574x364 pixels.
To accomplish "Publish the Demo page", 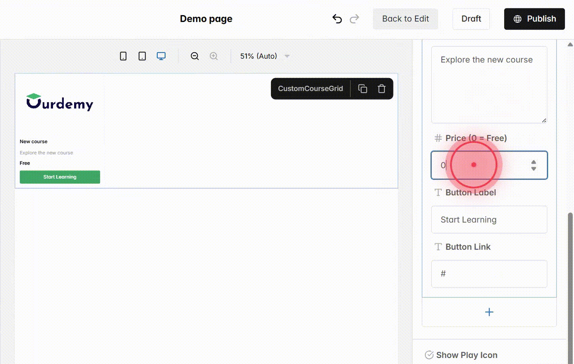I will (x=534, y=19).
